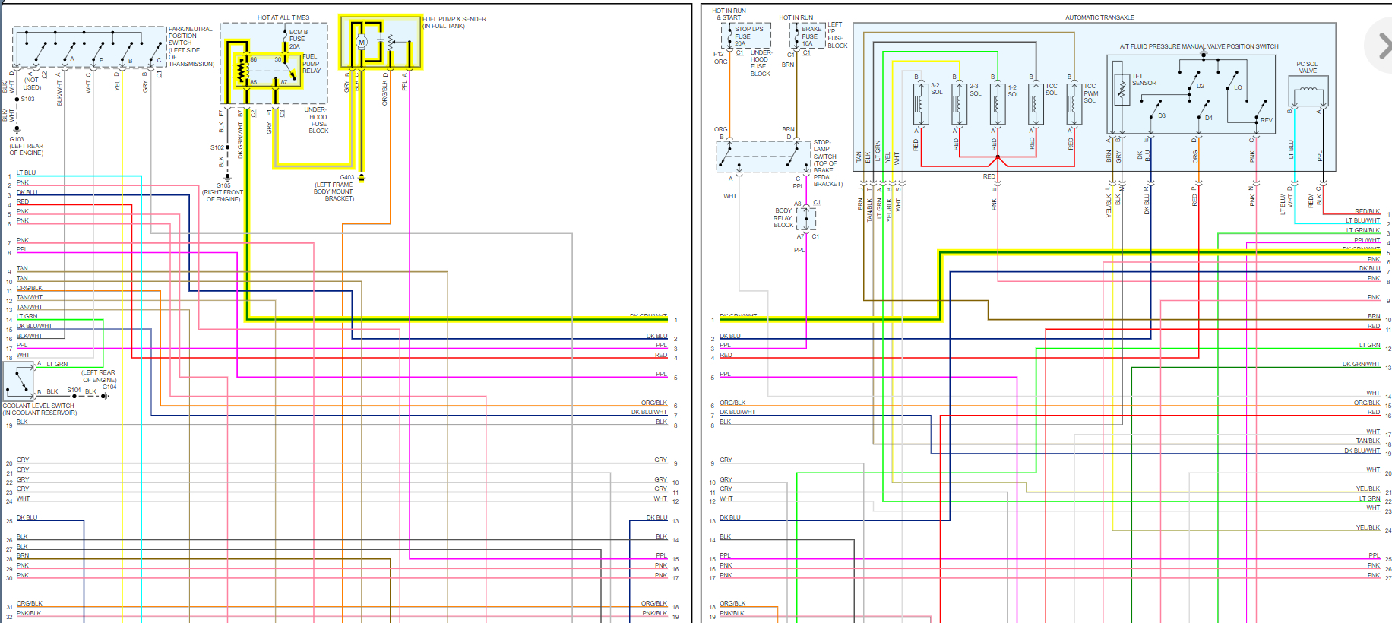Click the '(NOT USED)' label
This screenshot has height=623, width=1392.
pos(32,84)
